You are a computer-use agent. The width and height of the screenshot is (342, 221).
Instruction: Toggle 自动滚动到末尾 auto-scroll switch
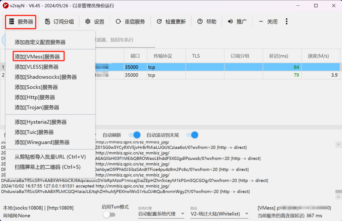pos(192,135)
